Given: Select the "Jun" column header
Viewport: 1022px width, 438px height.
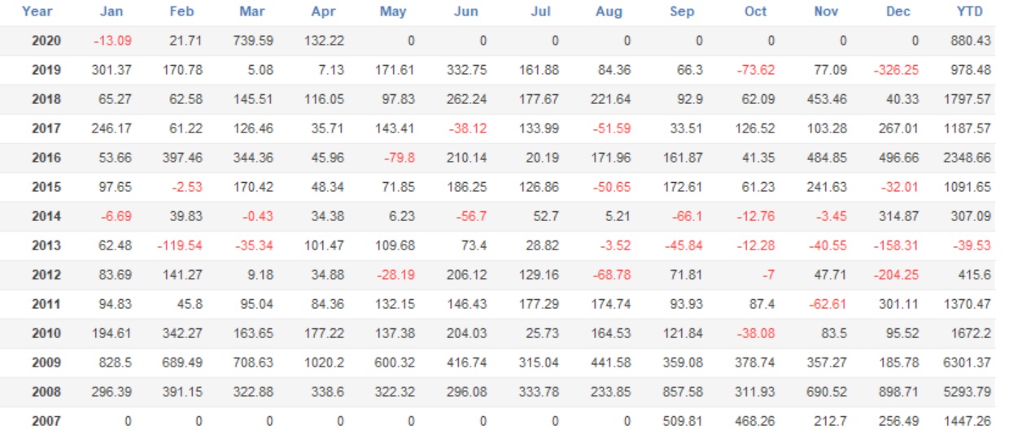Looking at the screenshot, I should click(465, 11).
